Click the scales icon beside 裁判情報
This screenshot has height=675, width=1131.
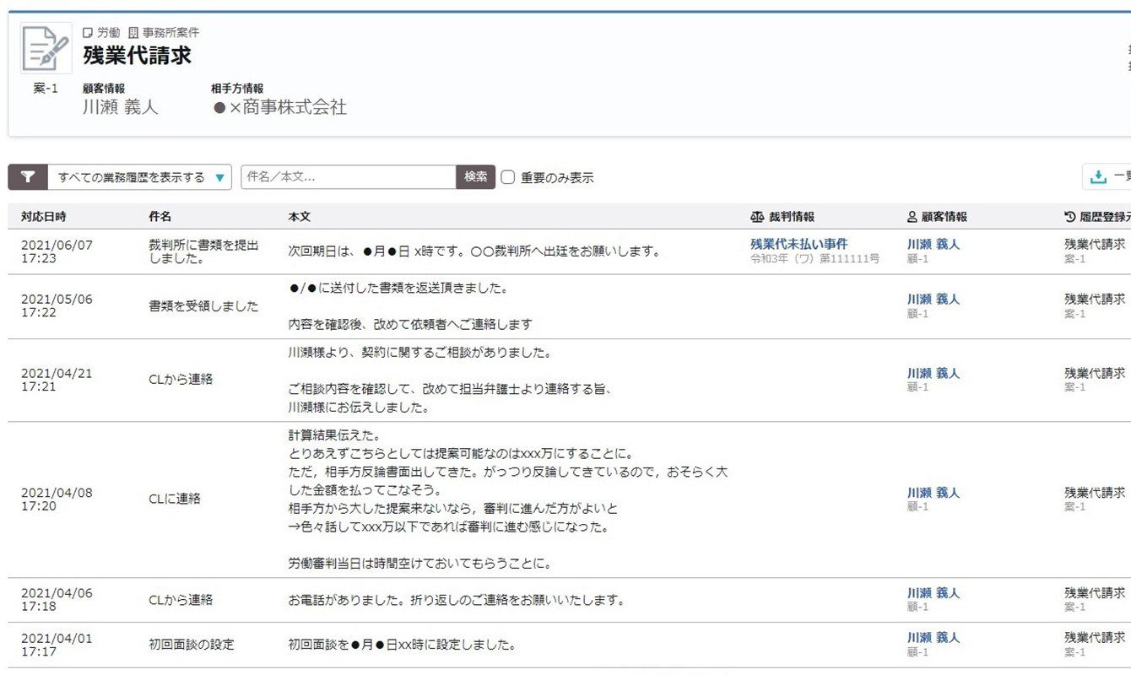[x=757, y=217]
